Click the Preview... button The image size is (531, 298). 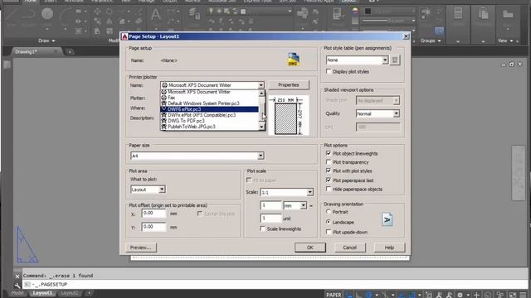point(140,248)
